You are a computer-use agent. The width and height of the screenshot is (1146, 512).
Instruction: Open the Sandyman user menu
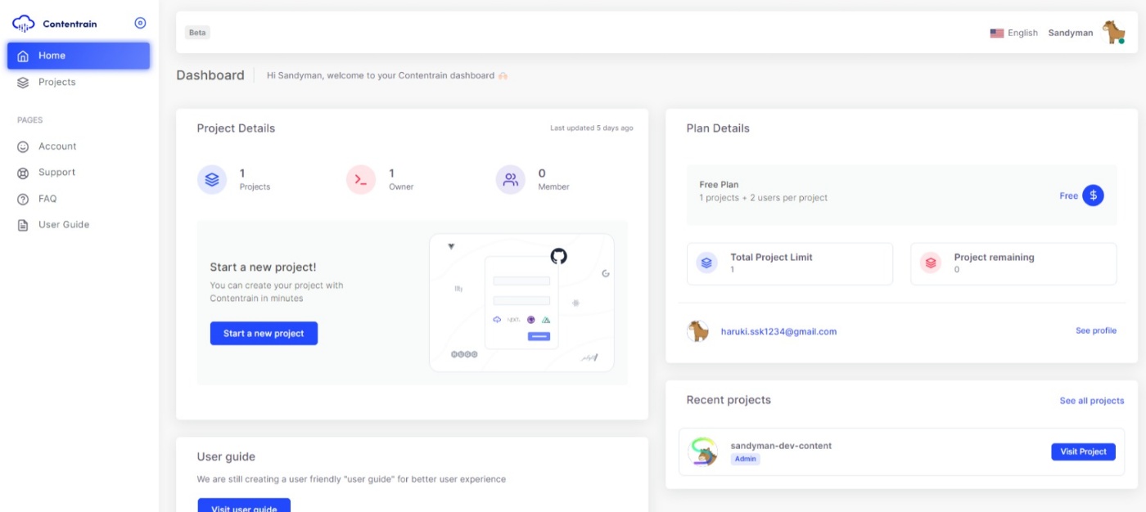(x=1071, y=33)
